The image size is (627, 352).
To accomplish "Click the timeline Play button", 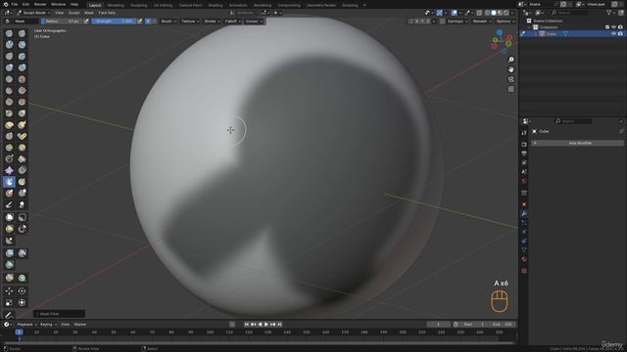I will point(266,325).
